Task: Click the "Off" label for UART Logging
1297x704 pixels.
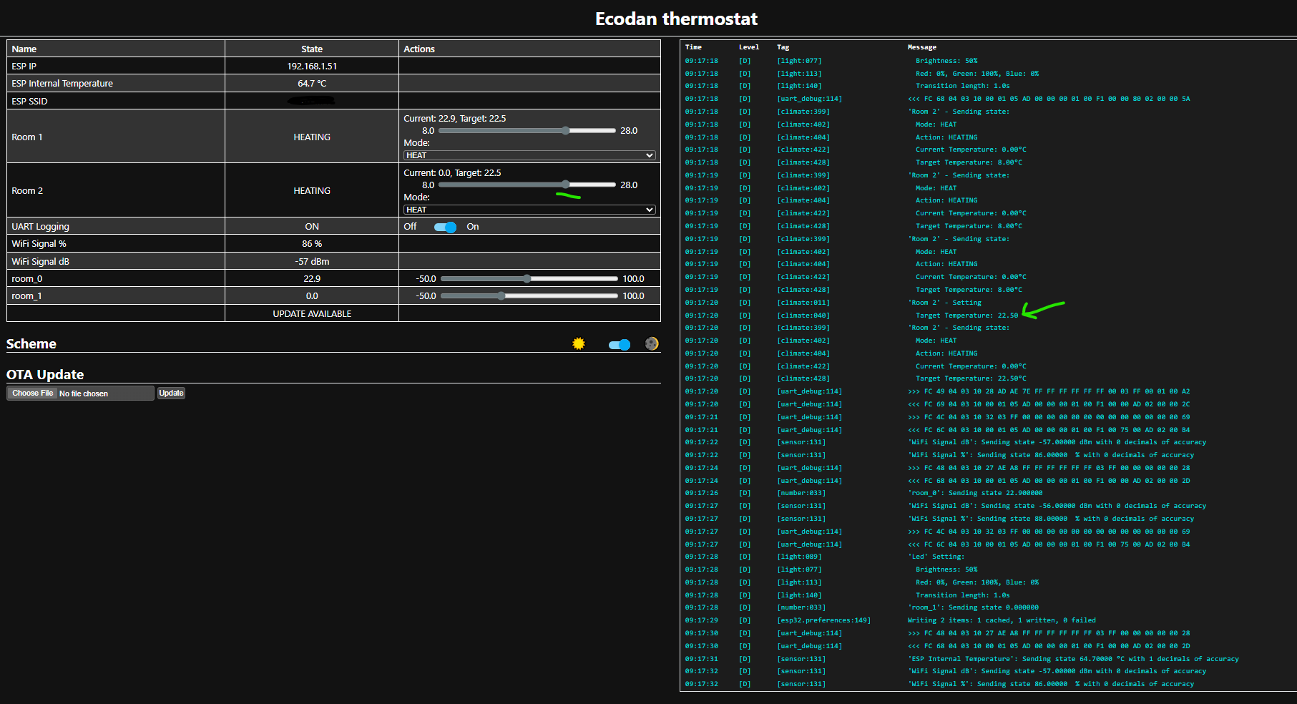Action: click(x=410, y=227)
